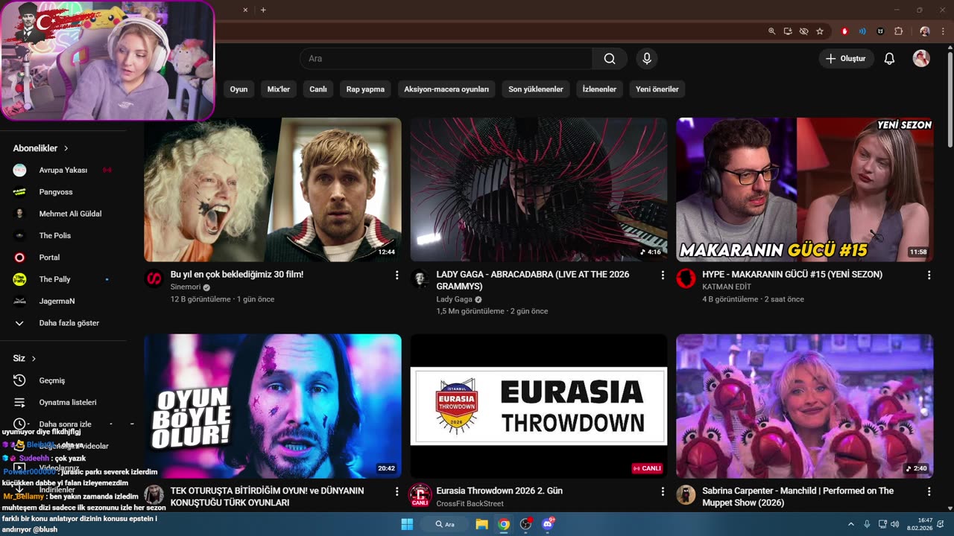Select the Mix'ler filter chip

click(x=279, y=89)
